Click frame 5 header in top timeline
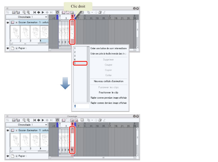Screen dimensions: 218x162 pyautogui.click(x=73, y=17)
